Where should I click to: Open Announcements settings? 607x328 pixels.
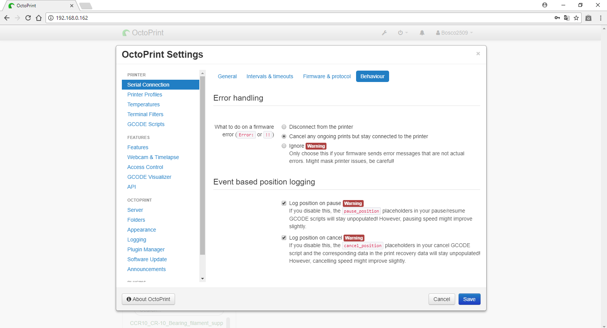pyautogui.click(x=161, y=269)
